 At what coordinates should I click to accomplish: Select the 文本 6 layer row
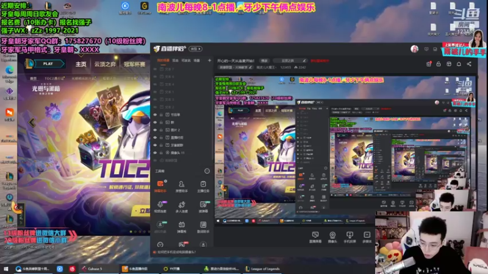(x=182, y=77)
